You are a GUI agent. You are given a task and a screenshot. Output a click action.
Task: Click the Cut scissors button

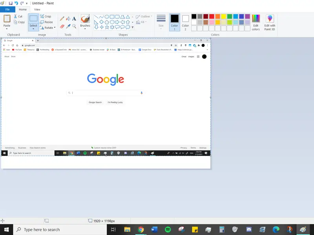click(x=18, y=16)
